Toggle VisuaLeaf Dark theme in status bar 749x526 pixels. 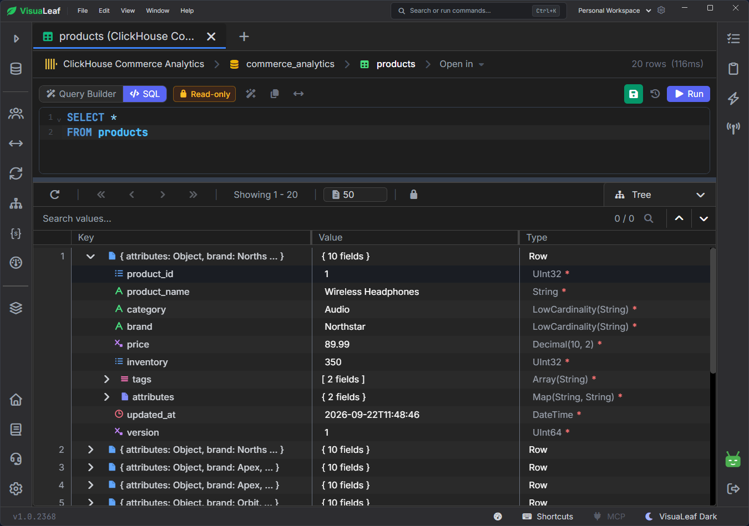(681, 517)
